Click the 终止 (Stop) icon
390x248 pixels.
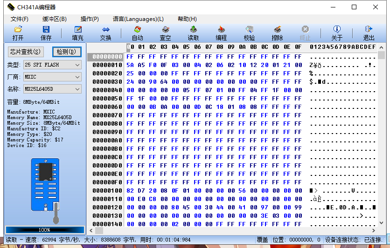click(x=305, y=29)
